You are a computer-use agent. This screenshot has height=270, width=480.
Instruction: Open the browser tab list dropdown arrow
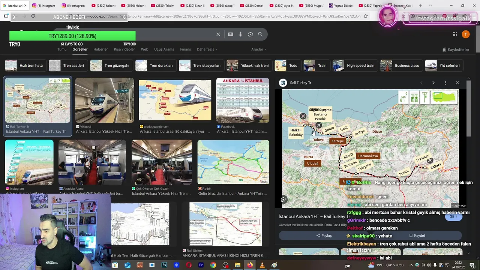pyautogui.click(x=430, y=6)
